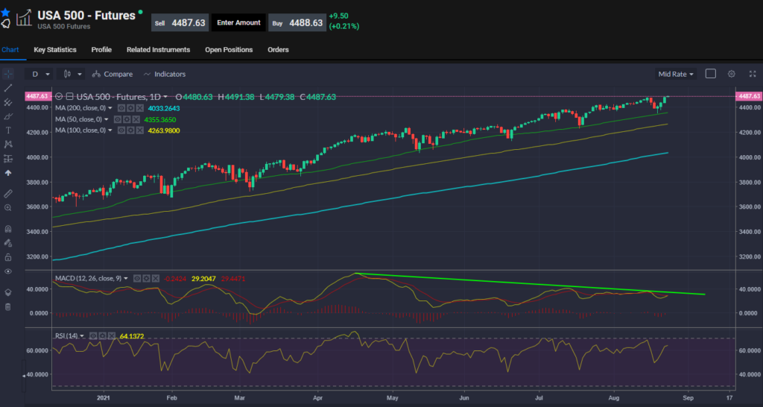
Task: Open the D timeframe dropdown
Action: 39,74
